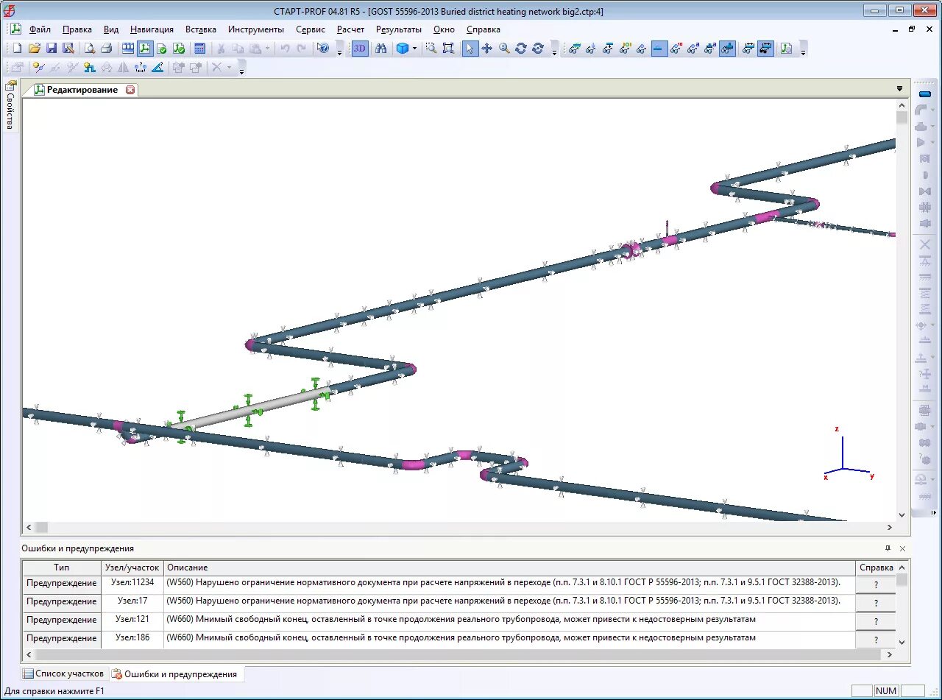Open the Правка menu
The image size is (942, 700).
(77, 29)
